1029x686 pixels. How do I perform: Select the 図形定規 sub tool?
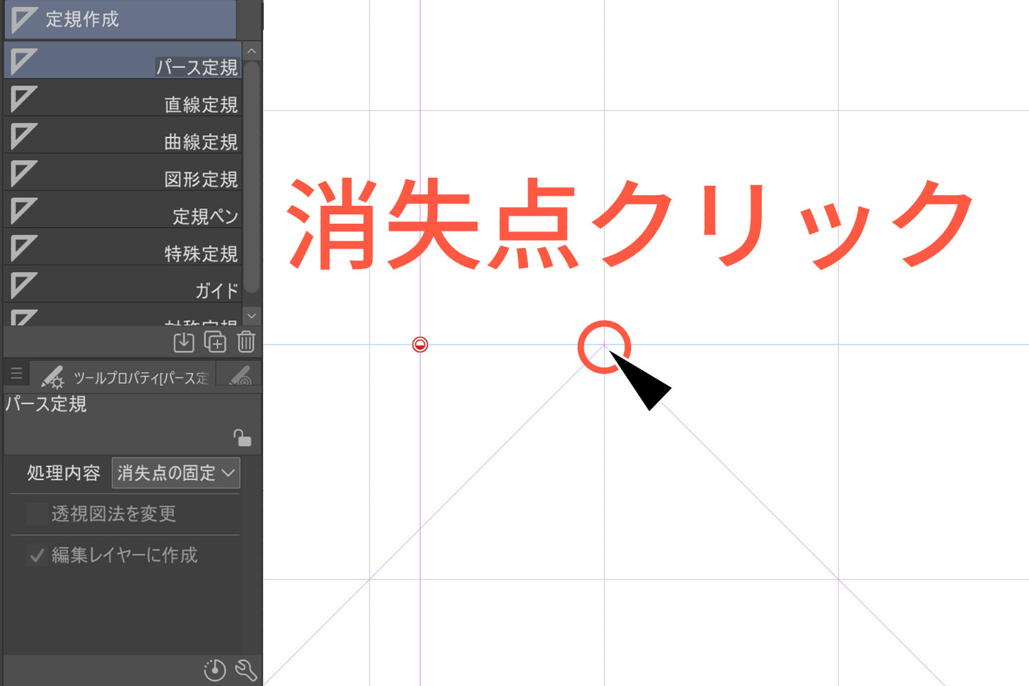point(123,172)
